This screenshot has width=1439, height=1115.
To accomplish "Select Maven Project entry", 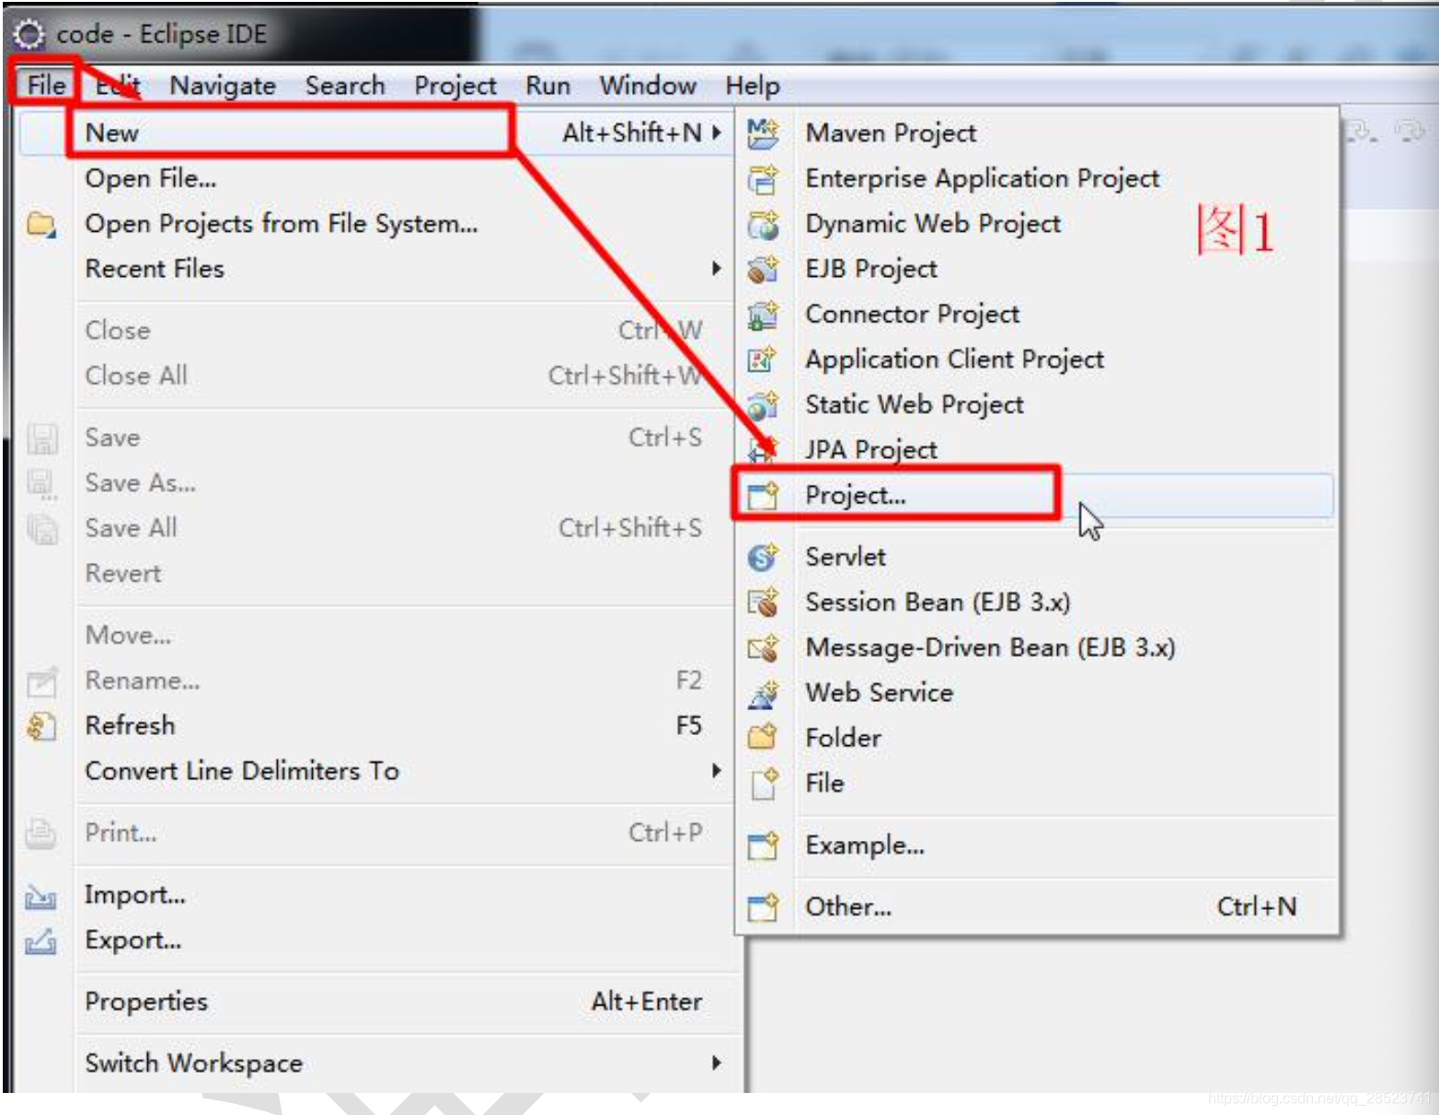I will point(1037,133).
